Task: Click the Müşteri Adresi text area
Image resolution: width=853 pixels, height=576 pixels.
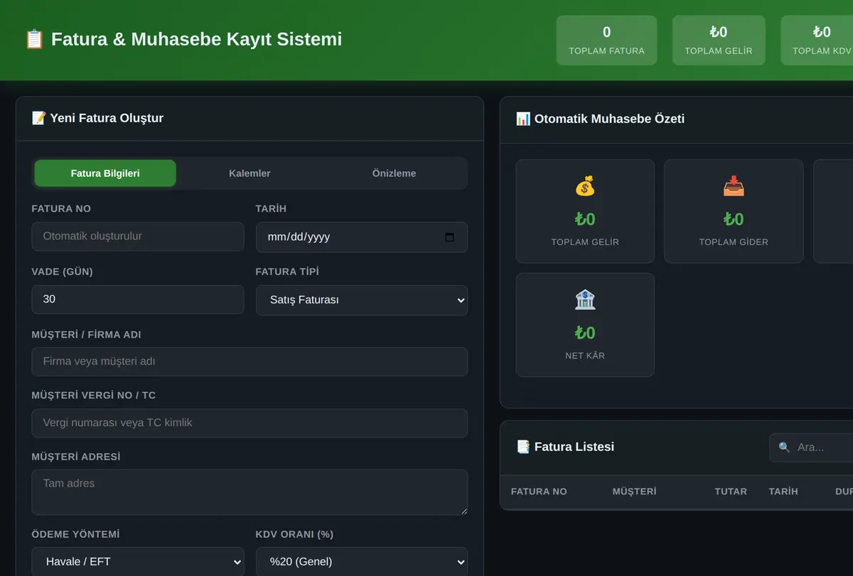Action: [250, 492]
